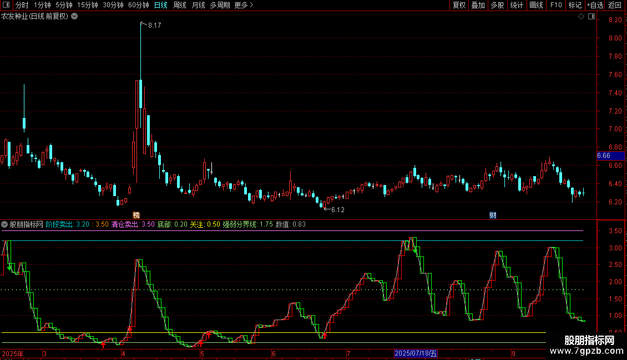The width and height of the screenshot is (627, 360).
Task: Switch to 30分钟 period
Action: tap(113, 5)
